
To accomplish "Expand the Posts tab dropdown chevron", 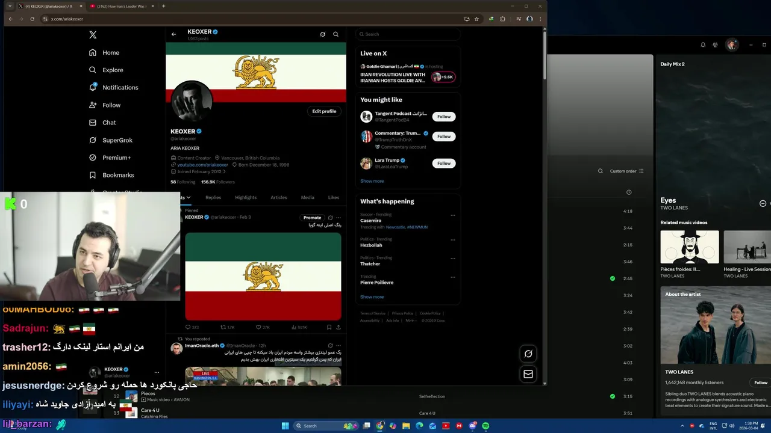I will (188, 197).
